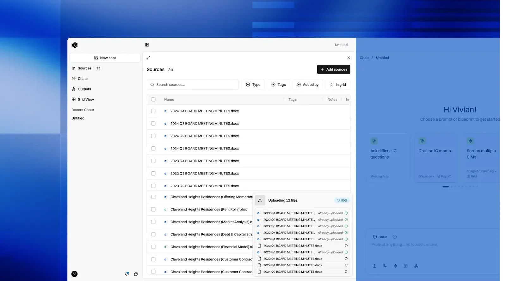Viewport: 506px width, 281px height.
Task: Open Grid View in the sidebar
Action: click(83, 100)
